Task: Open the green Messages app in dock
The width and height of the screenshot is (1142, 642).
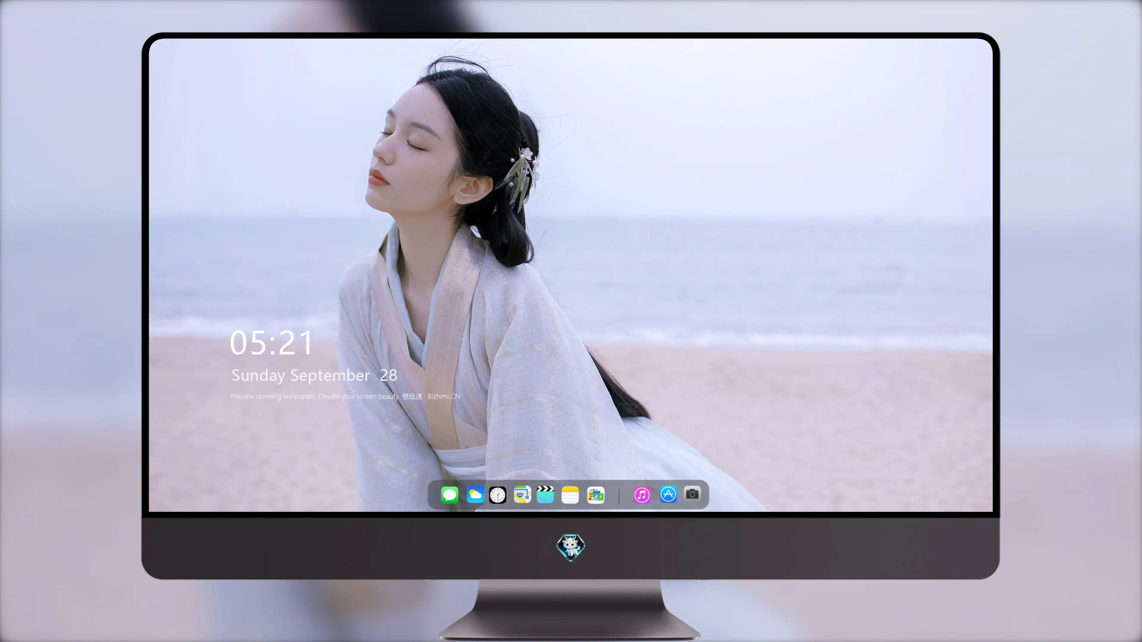Action: [450, 495]
